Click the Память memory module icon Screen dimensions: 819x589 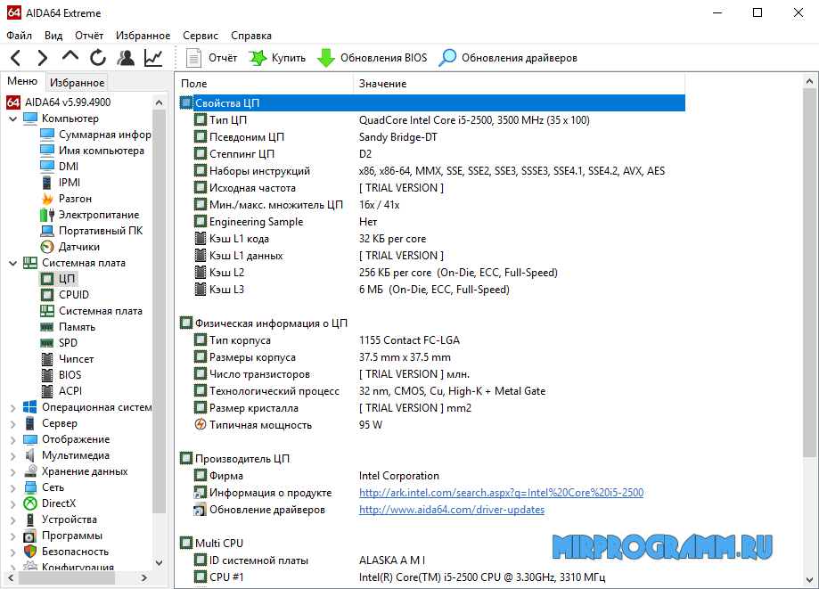pyautogui.click(x=47, y=327)
